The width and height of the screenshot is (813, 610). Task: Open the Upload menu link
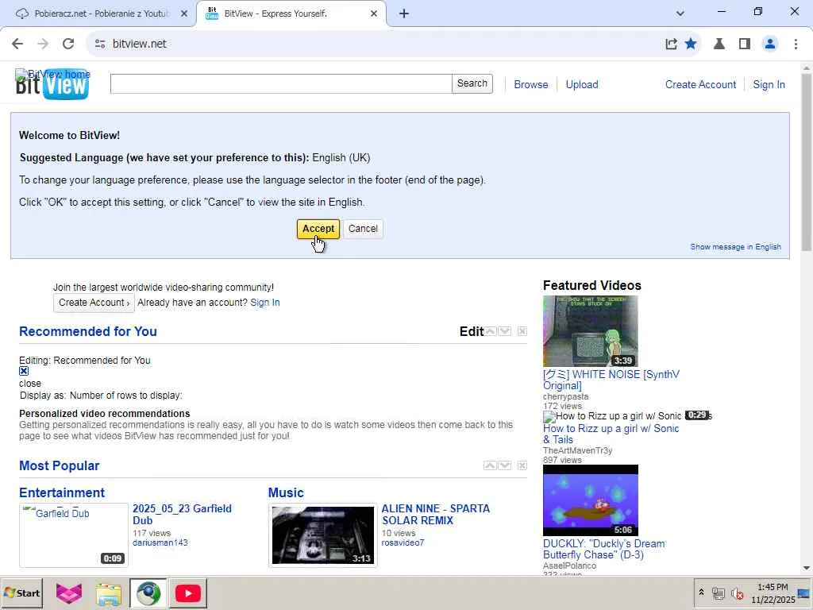[x=582, y=84]
